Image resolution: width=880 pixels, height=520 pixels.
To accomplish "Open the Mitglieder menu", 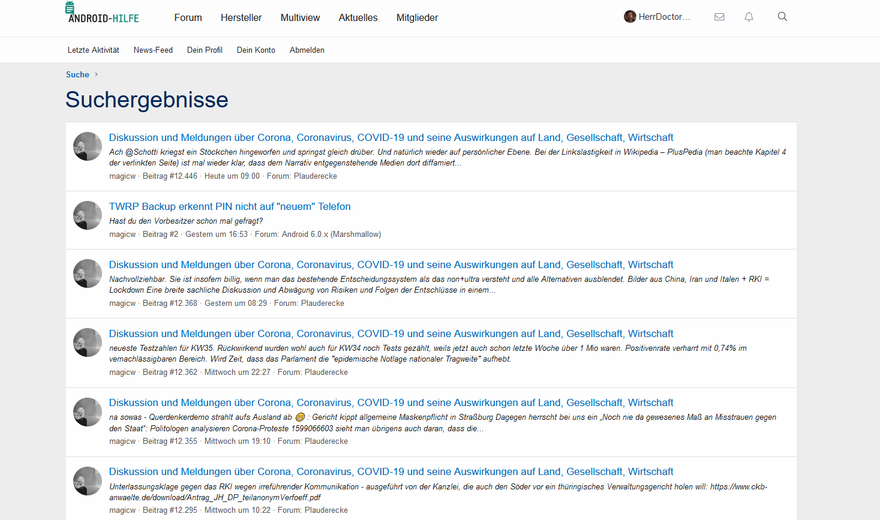I will coord(417,18).
